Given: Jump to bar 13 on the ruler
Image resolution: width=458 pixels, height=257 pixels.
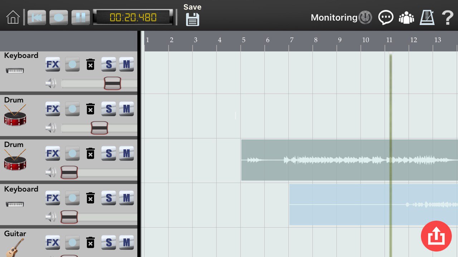Looking at the screenshot, I should (437, 40).
